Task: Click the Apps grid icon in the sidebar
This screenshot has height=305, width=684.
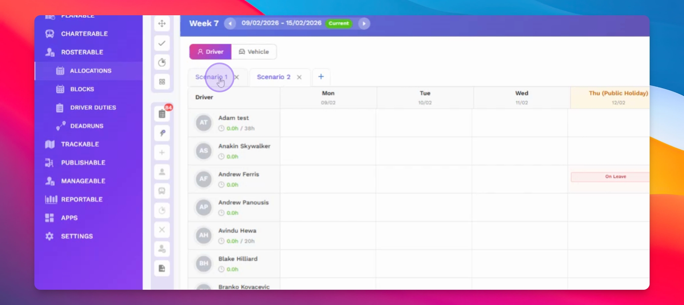Action: point(50,218)
